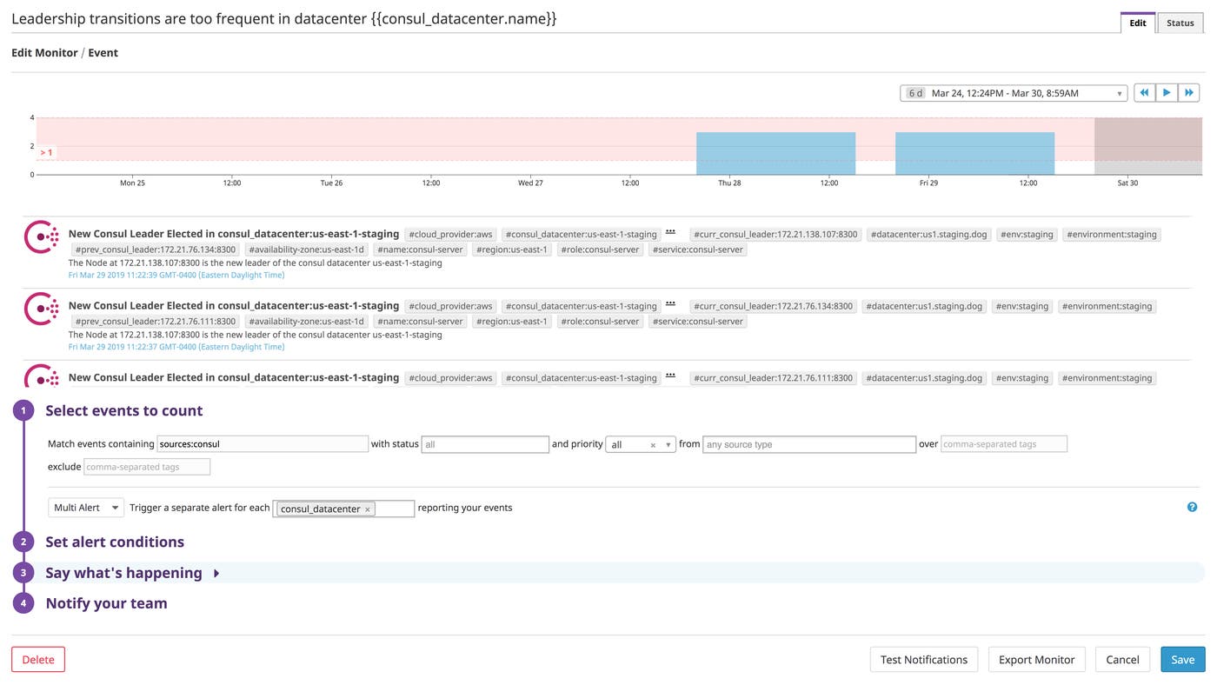
Task: Expand more tags ellipsis on first event
Action: click(670, 232)
